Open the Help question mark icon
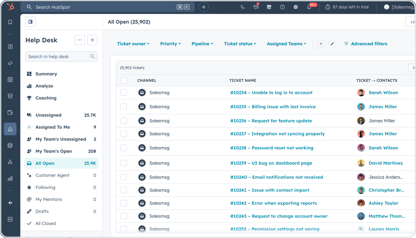 coord(282,7)
